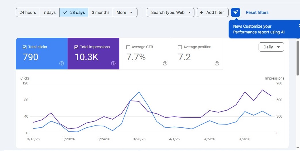
Task: Click the 7.7% average CTR value
Action: click(x=136, y=57)
